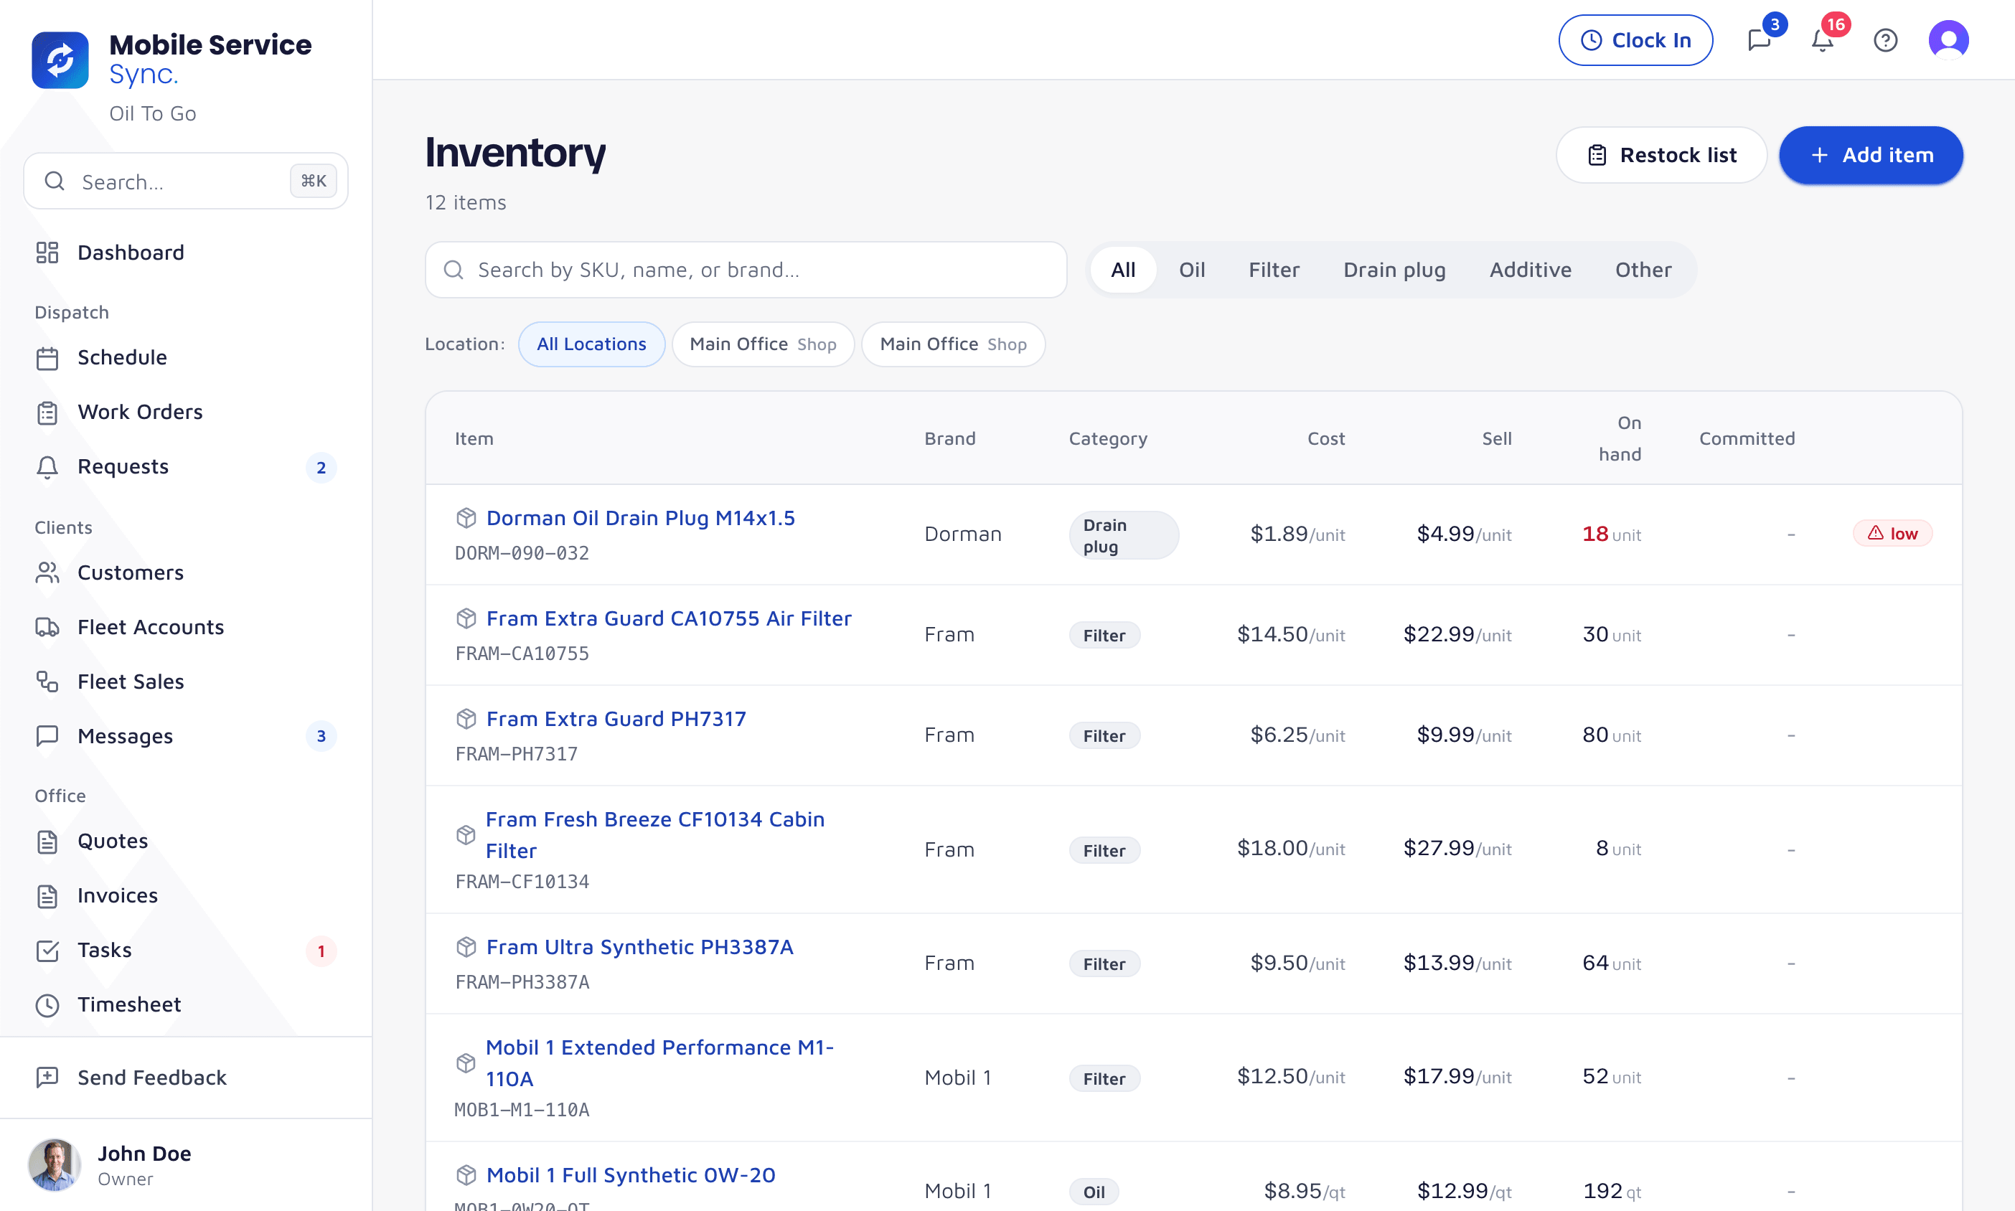The width and height of the screenshot is (2015, 1211).
Task: Open the chat messages icon in header
Action: coord(1760,40)
